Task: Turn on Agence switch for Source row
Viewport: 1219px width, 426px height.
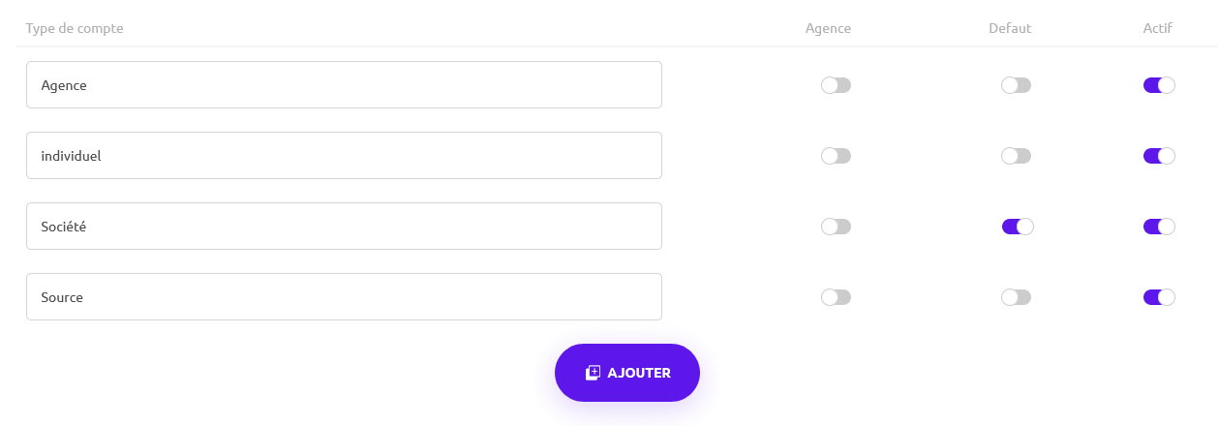Action: pyautogui.click(x=836, y=297)
